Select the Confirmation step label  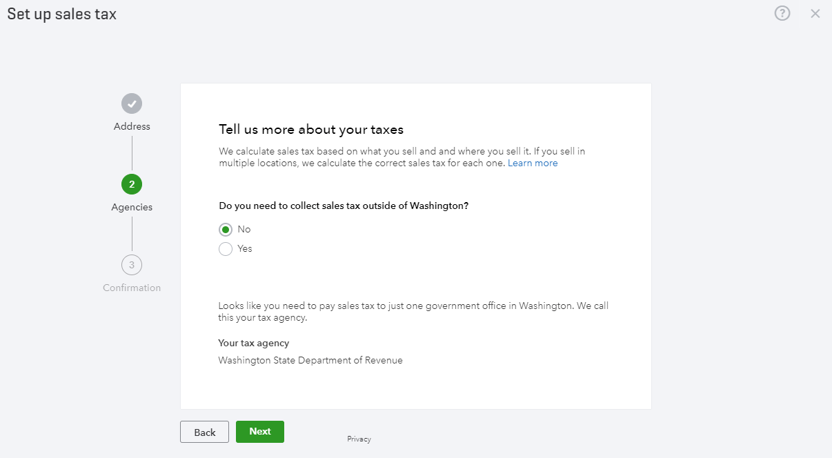point(132,288)
